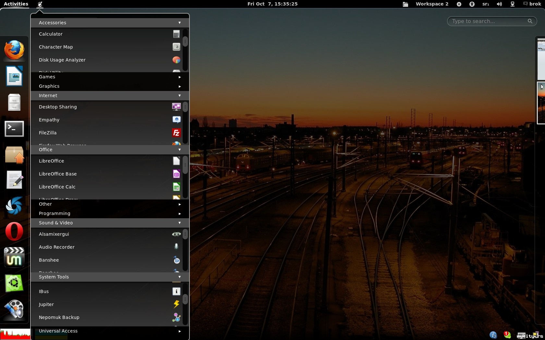Image resolution: width=545 pixels, height=340 pixels.
Task: Expand the Programming category
Action: (x=110, y=213)
